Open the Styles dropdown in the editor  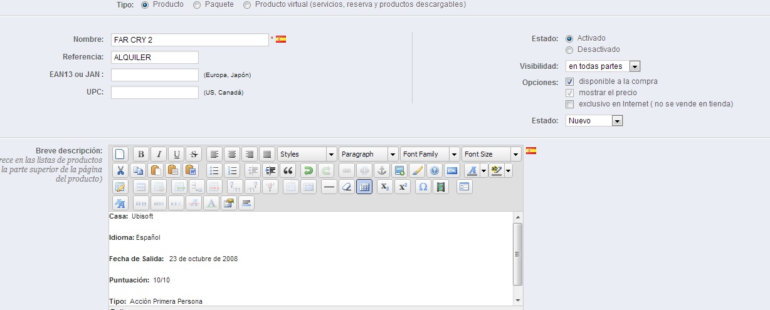pyautogui.click(x=307, y=154)
